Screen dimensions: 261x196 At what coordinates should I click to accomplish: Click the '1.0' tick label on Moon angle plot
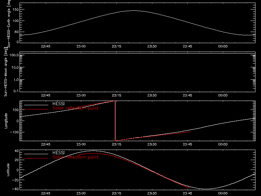[16, 80]
